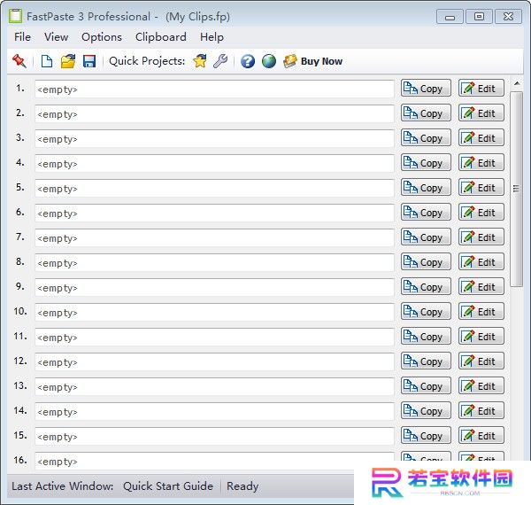Edit clip number 2
The height and width of the screenshot is (505, 531).
point(481,113)
